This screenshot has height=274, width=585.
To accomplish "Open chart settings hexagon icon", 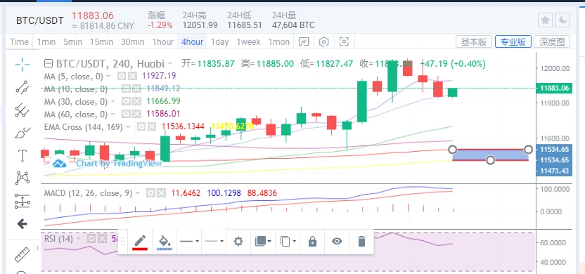I will [324, 41].
